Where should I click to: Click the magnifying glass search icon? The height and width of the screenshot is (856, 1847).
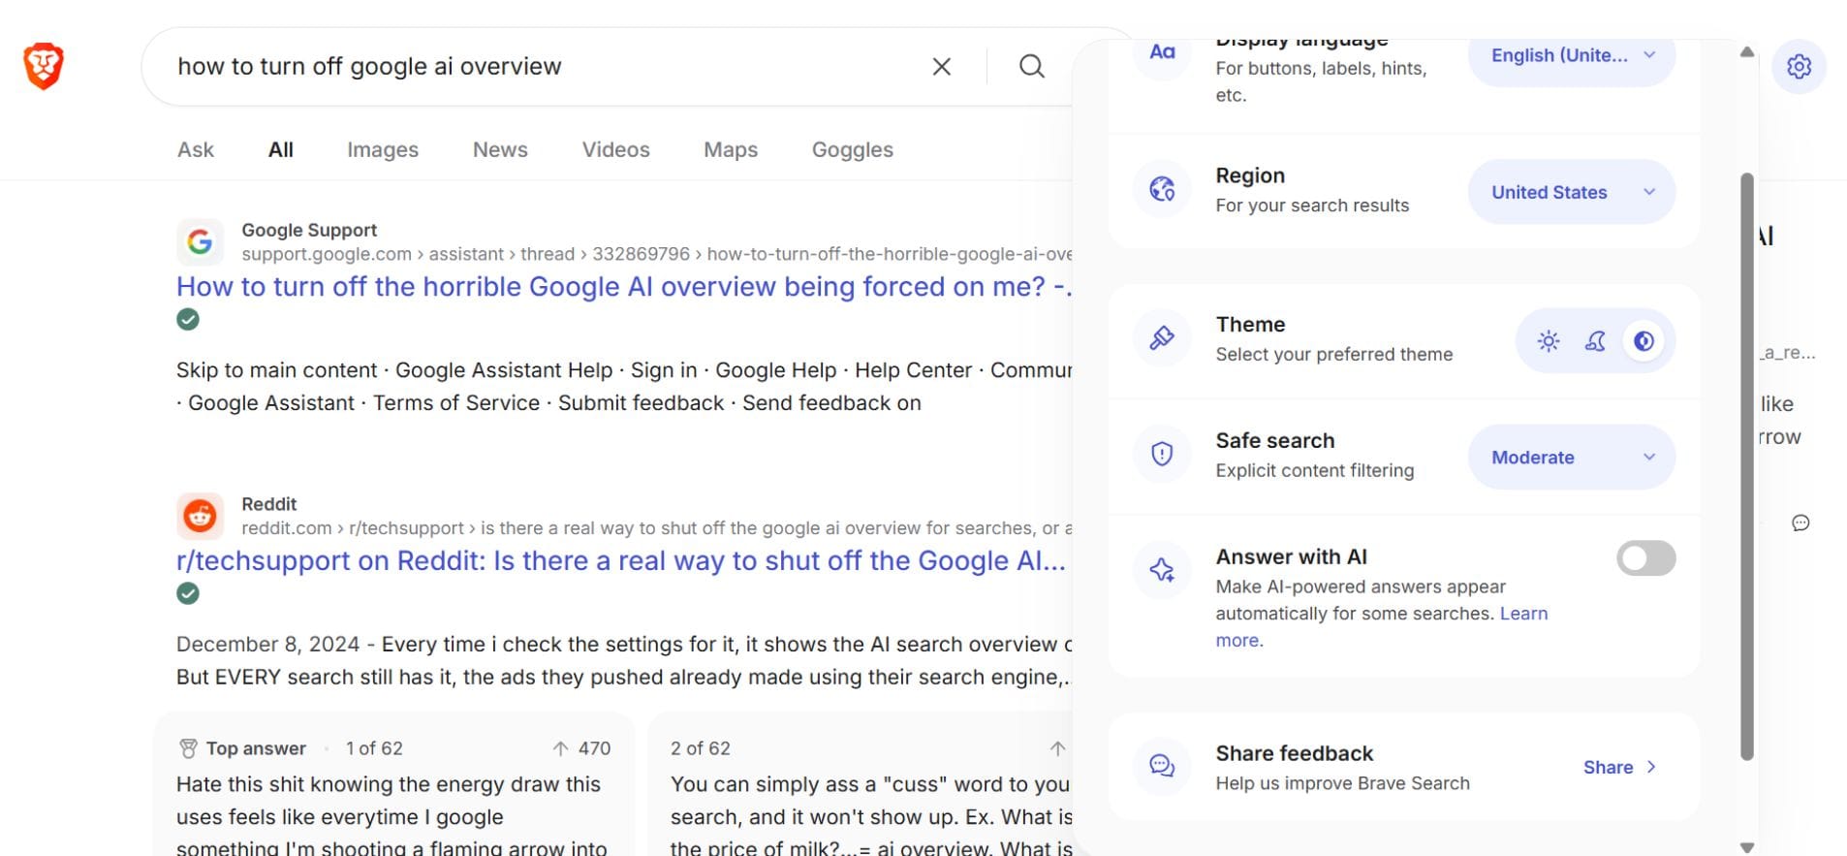(x=1032, y=66)
